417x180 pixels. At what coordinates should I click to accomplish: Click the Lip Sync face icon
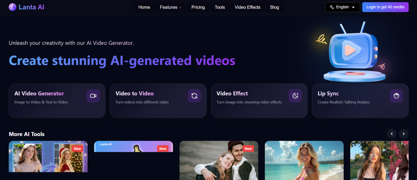(x=396, y=96)
